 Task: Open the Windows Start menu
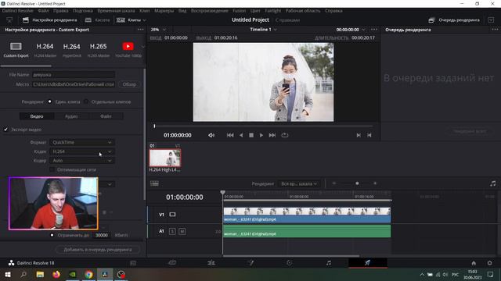[8, 274]
